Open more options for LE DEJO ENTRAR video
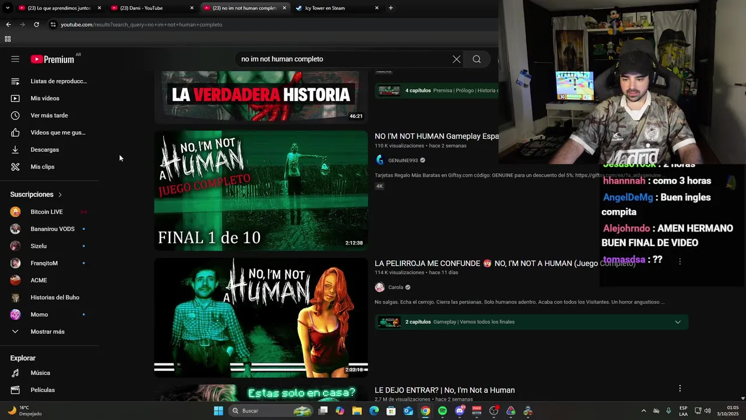 point(680,388)
